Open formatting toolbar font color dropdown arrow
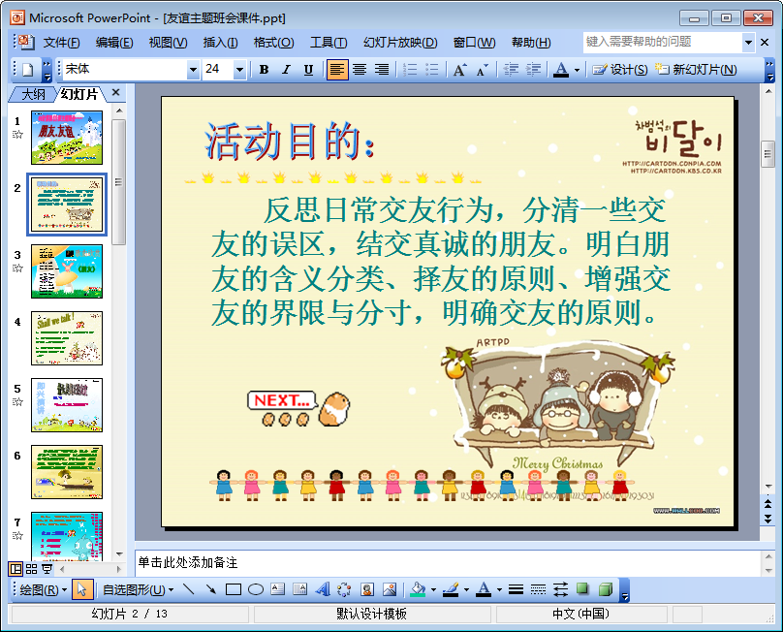This screenshot has height=632, width=783. click(x=577, y=70)
